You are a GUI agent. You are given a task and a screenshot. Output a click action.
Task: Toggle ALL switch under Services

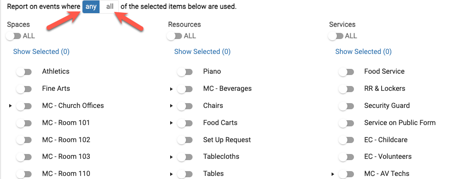point(336,36)
